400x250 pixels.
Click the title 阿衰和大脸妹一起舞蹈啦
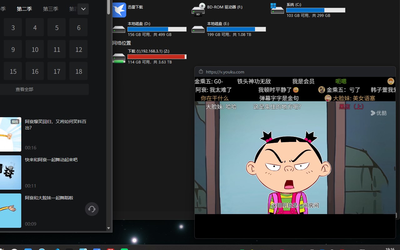(49, 198)
